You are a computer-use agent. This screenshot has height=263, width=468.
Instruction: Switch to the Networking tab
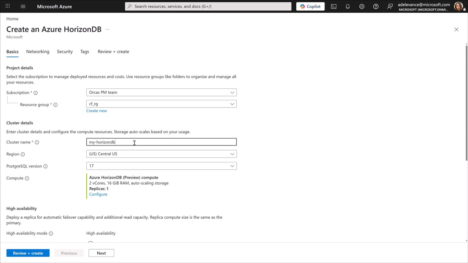pyautogui.click(x=38, y=51)
